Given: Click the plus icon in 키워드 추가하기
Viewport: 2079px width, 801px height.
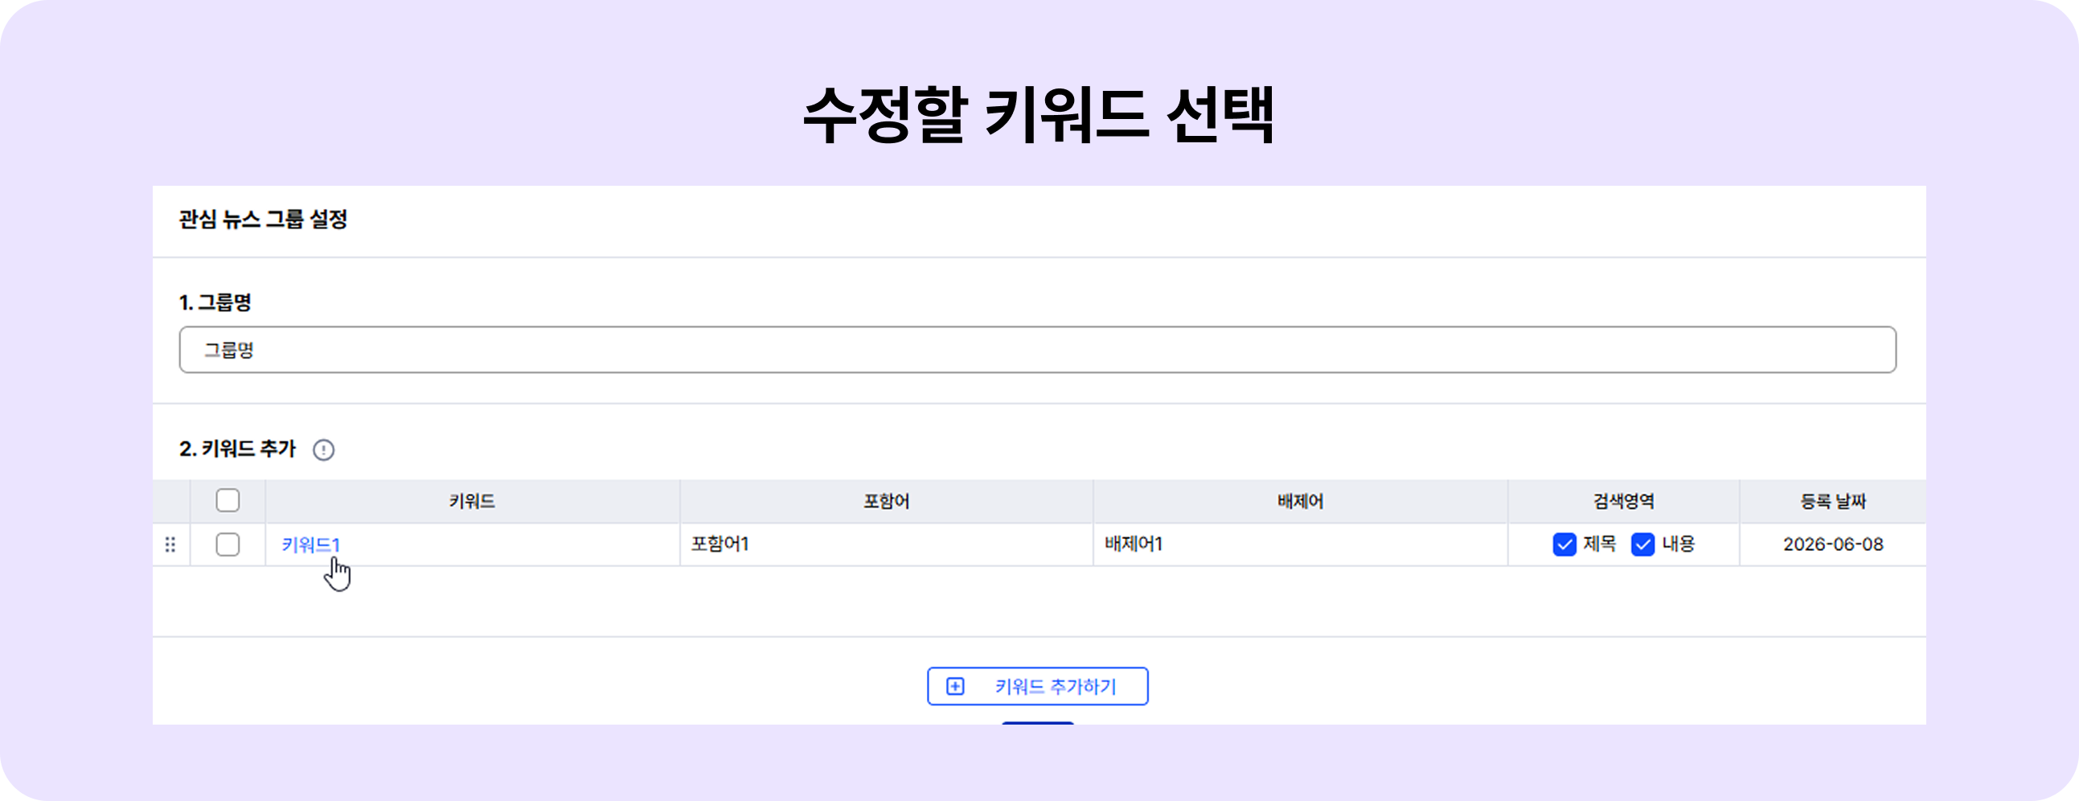Looking at the screenshot, I should (x=955, y=686).
